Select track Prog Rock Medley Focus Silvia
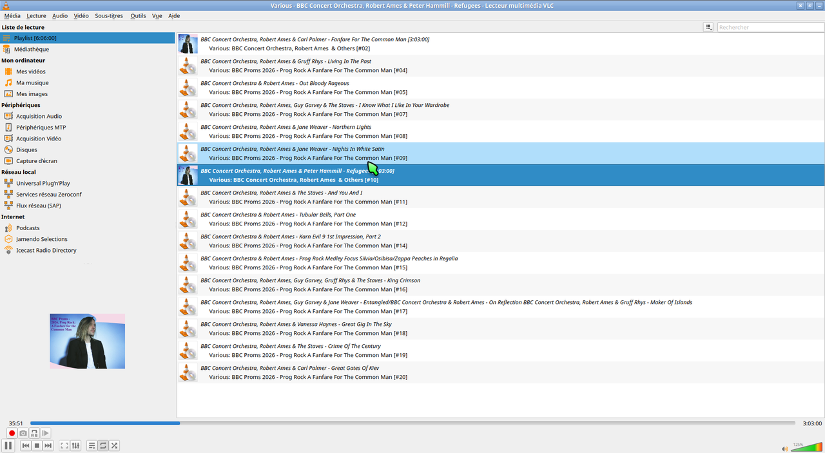 pyautogui.click(x=501, y=263)
